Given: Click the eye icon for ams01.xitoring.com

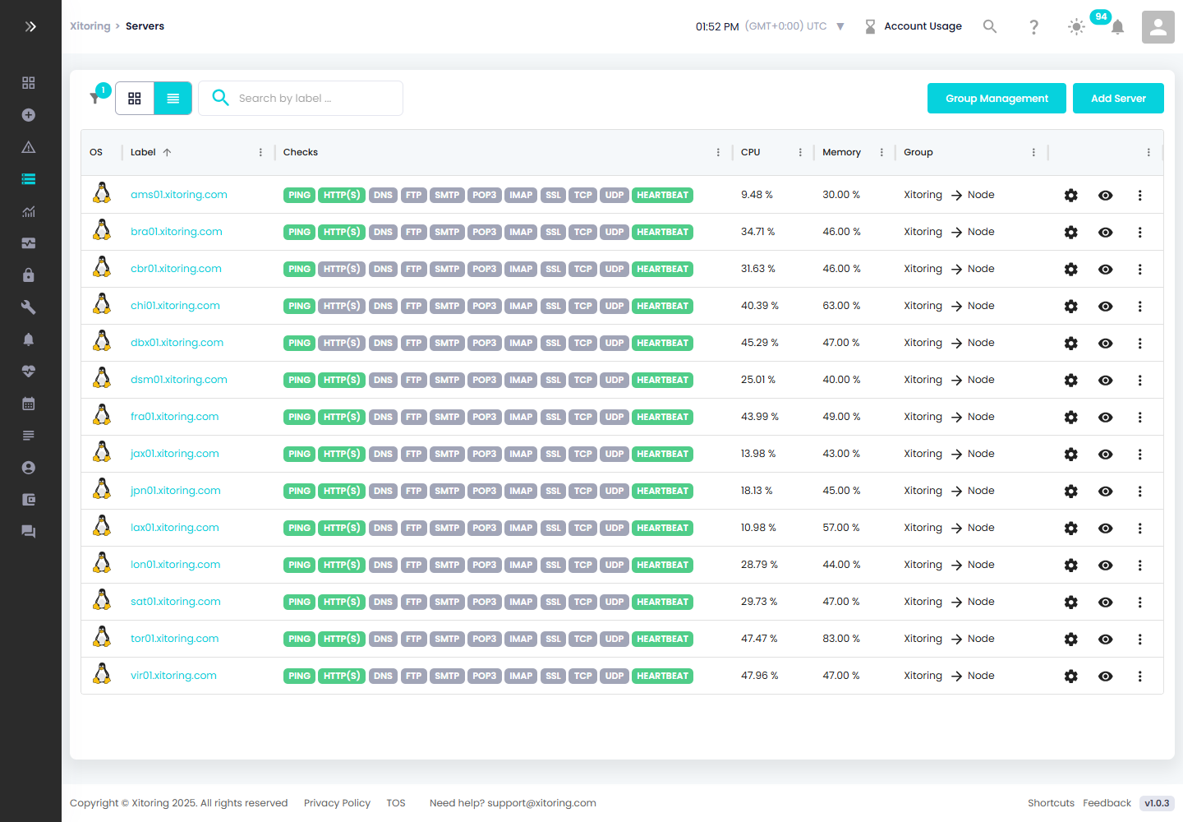Looking at the screenshot, I should pos(1105,196).
